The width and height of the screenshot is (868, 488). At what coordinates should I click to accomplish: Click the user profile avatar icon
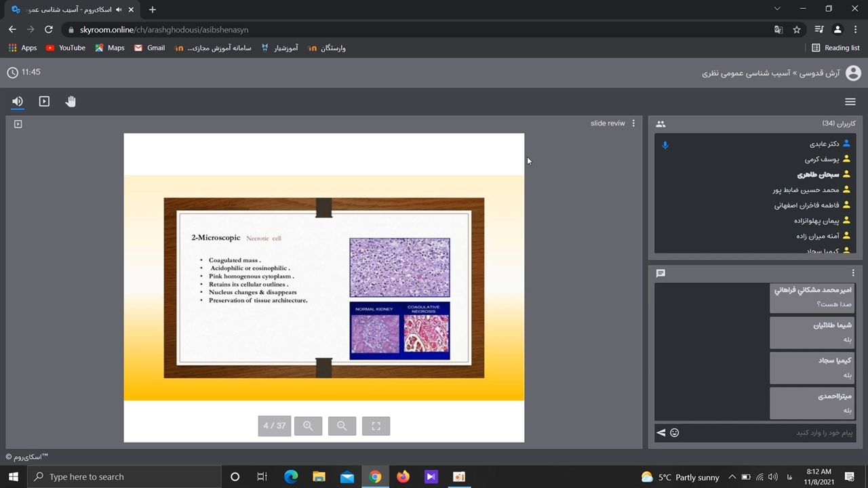tap(853, 73)
